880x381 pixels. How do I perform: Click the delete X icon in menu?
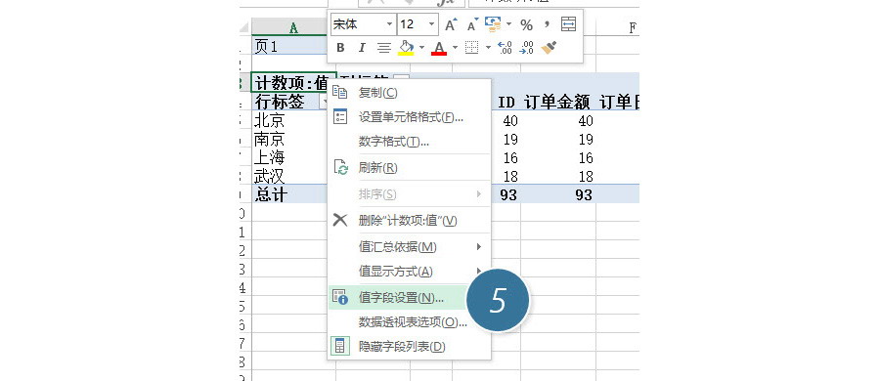pyautogui.click(x=340, y=220)
